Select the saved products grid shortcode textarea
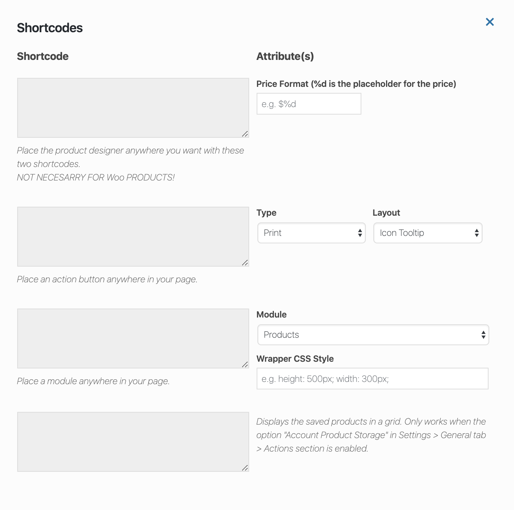The width and height of the screenshot is (514, 510). coord(133,441)
